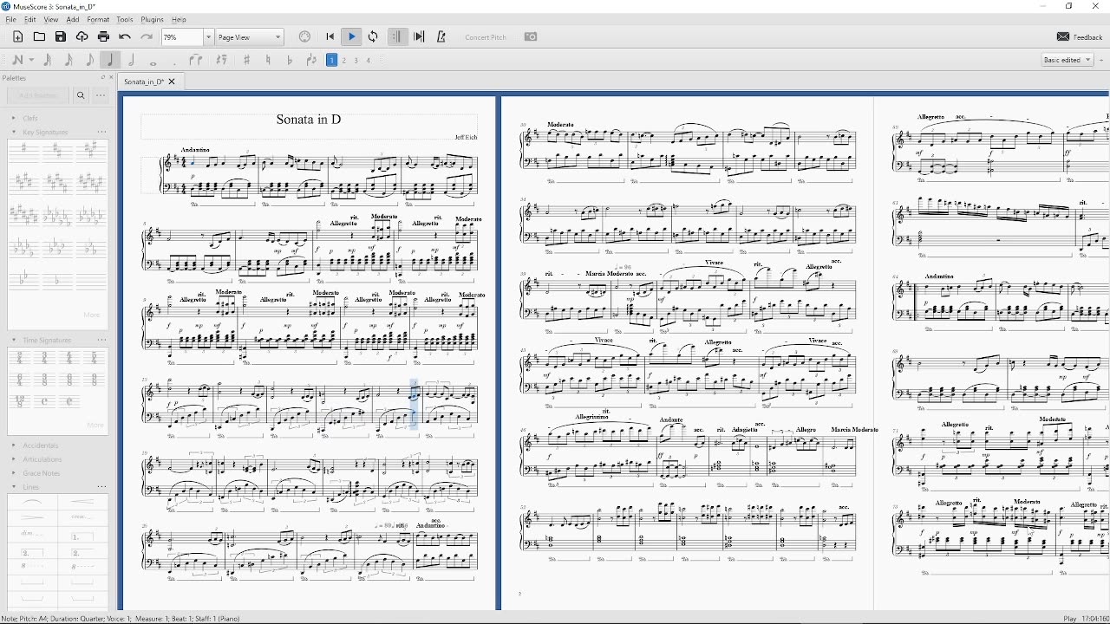Toggle MIDI input icon
This screenshot has width=1110, height=624.
tap(304, 37)
